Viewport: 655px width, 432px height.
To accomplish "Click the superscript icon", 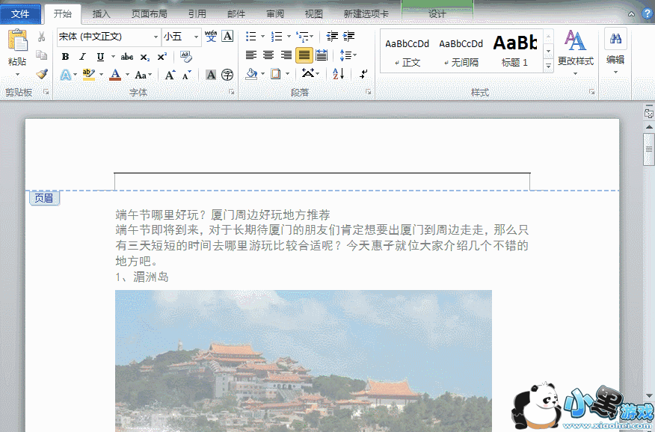I will tap(162, 57).
